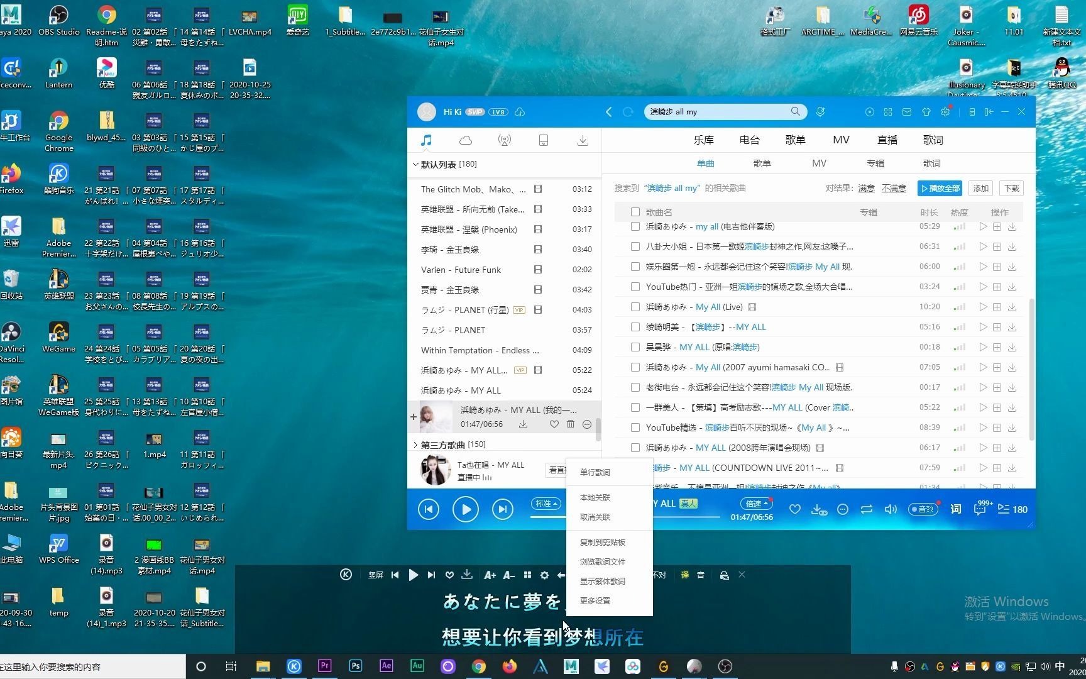The height and width of the screenshot is (679, 1086).
Task: Click the refresh icon next to the search box
Action: (628, 111)
